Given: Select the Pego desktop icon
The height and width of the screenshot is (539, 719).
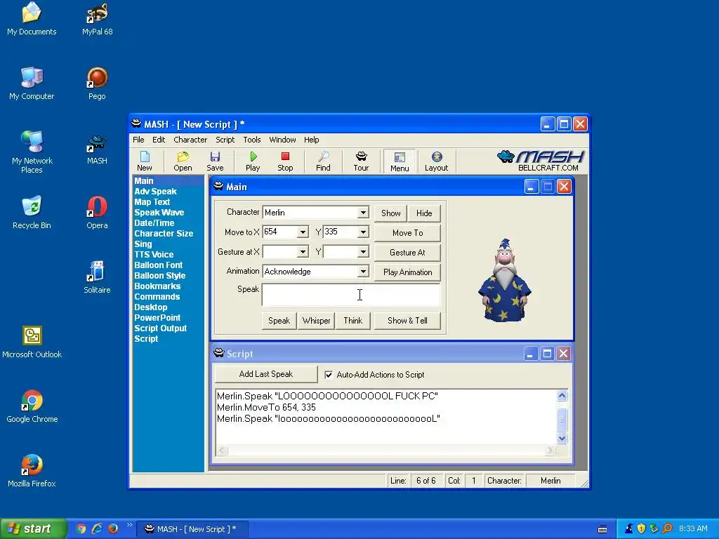Looking at the screenshot, I should point(97,84).
